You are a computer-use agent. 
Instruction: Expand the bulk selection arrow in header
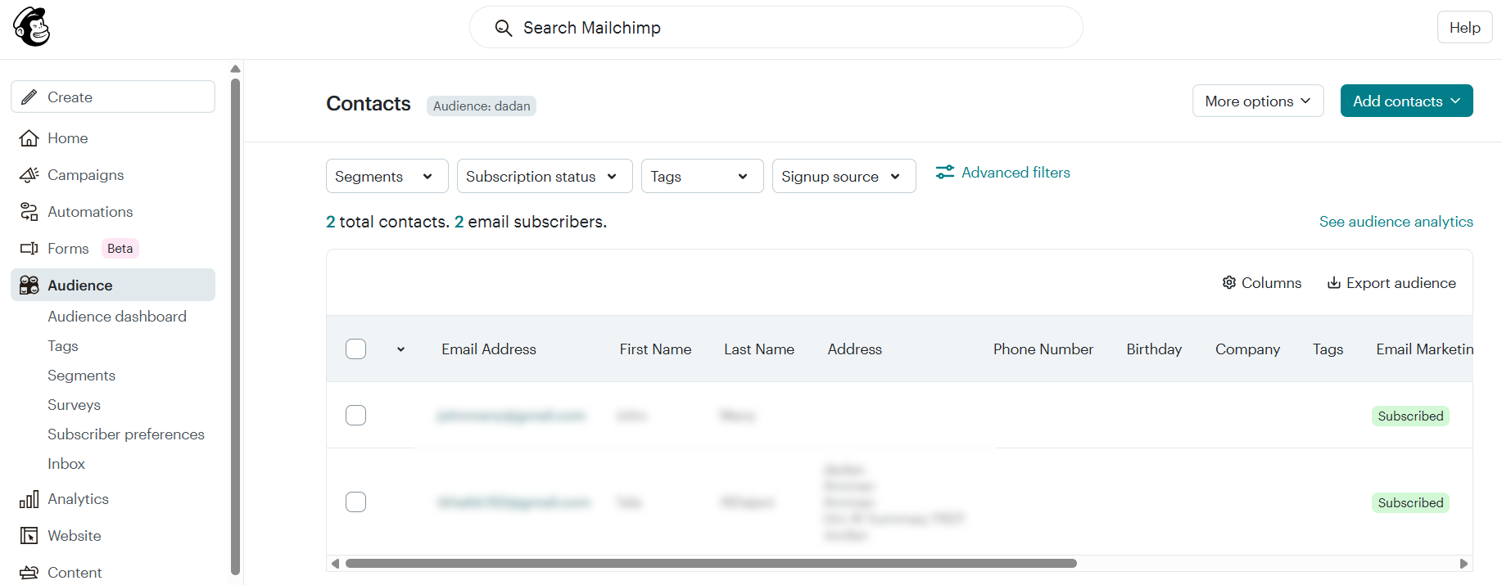click(400, 349)
